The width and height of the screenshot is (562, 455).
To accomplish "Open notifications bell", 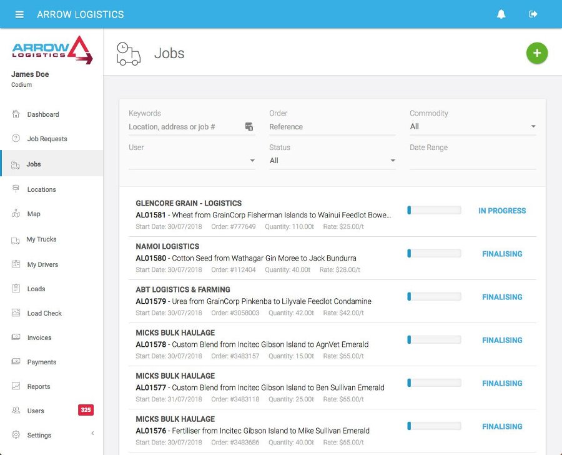I will (x=501, y=14).
